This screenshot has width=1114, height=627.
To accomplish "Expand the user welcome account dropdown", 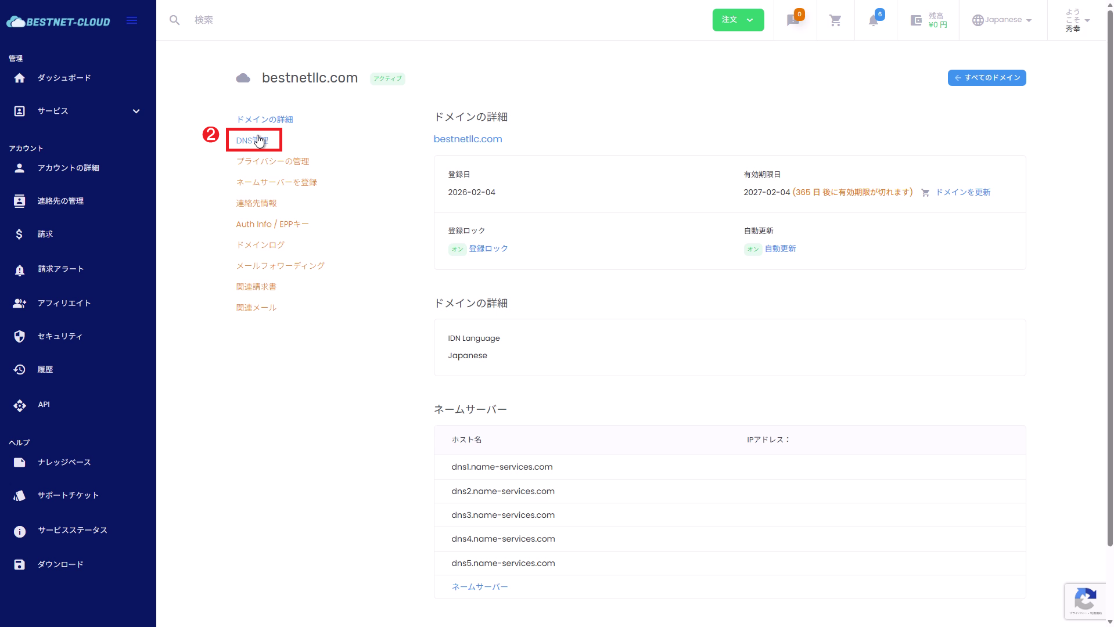I will point(1077,20).
